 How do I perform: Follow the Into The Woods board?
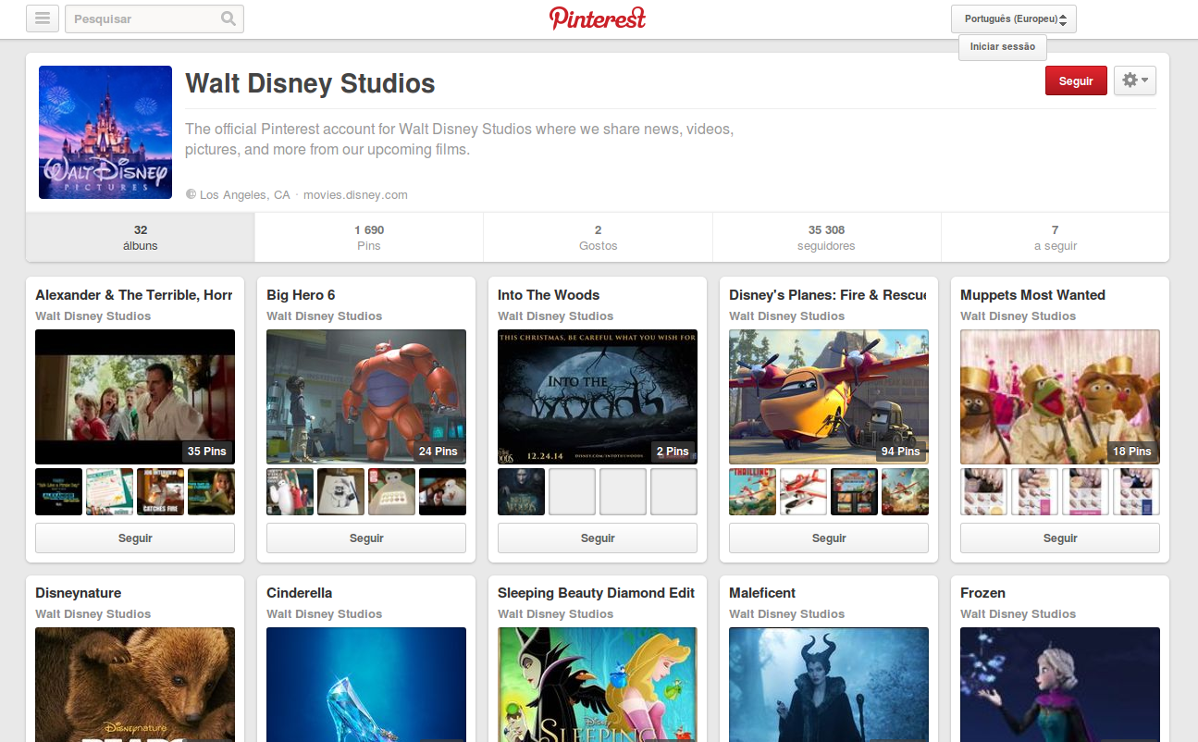[x=598, y=538]
